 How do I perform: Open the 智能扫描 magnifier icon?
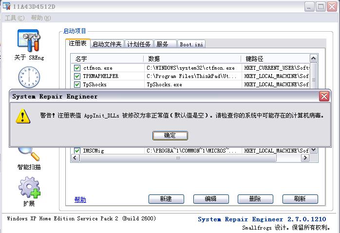click(x=29, y=154)
